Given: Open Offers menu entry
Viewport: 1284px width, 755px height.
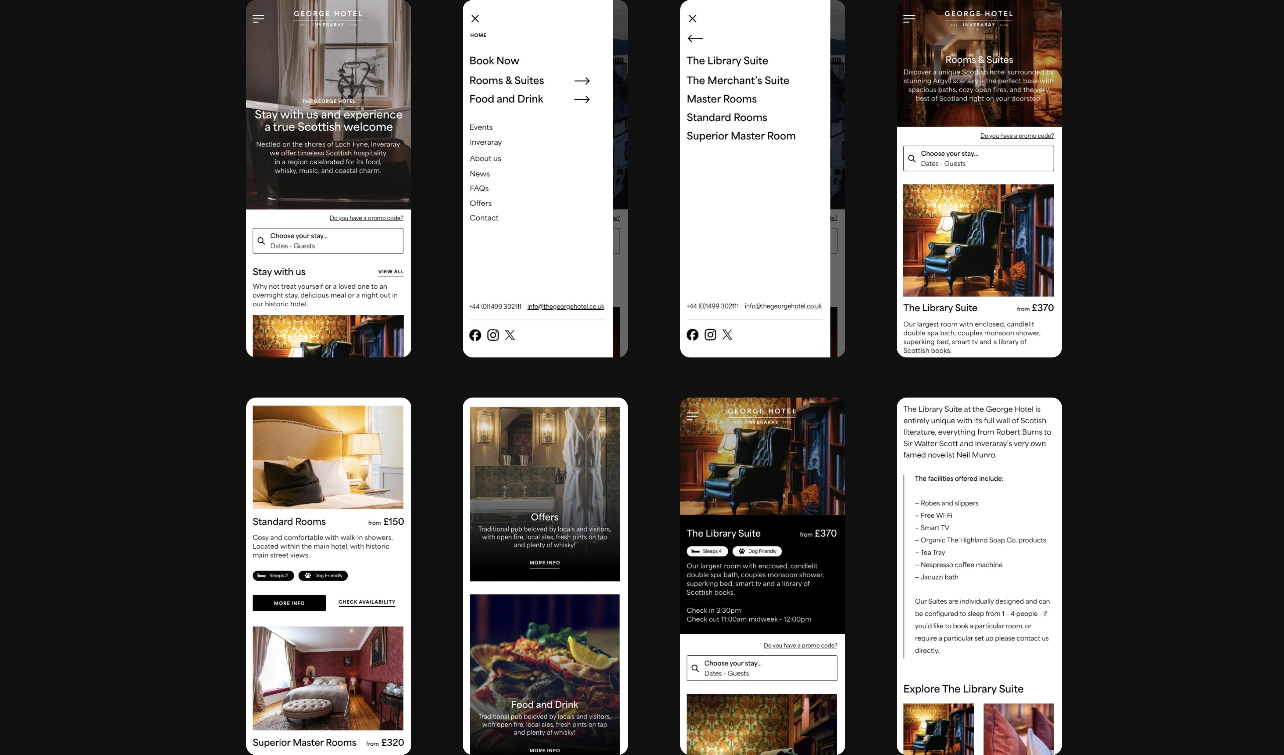Looking at the screenshot, I should [480, 203].
